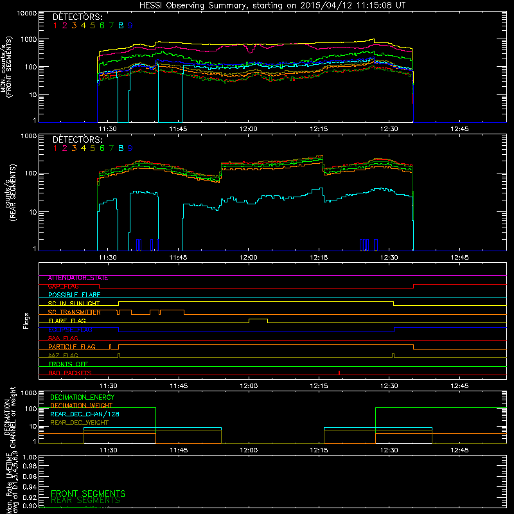
Task: Click the ATTENUATOR_STATE flag label
Action: pyautogui.click(x=78, y=278)
